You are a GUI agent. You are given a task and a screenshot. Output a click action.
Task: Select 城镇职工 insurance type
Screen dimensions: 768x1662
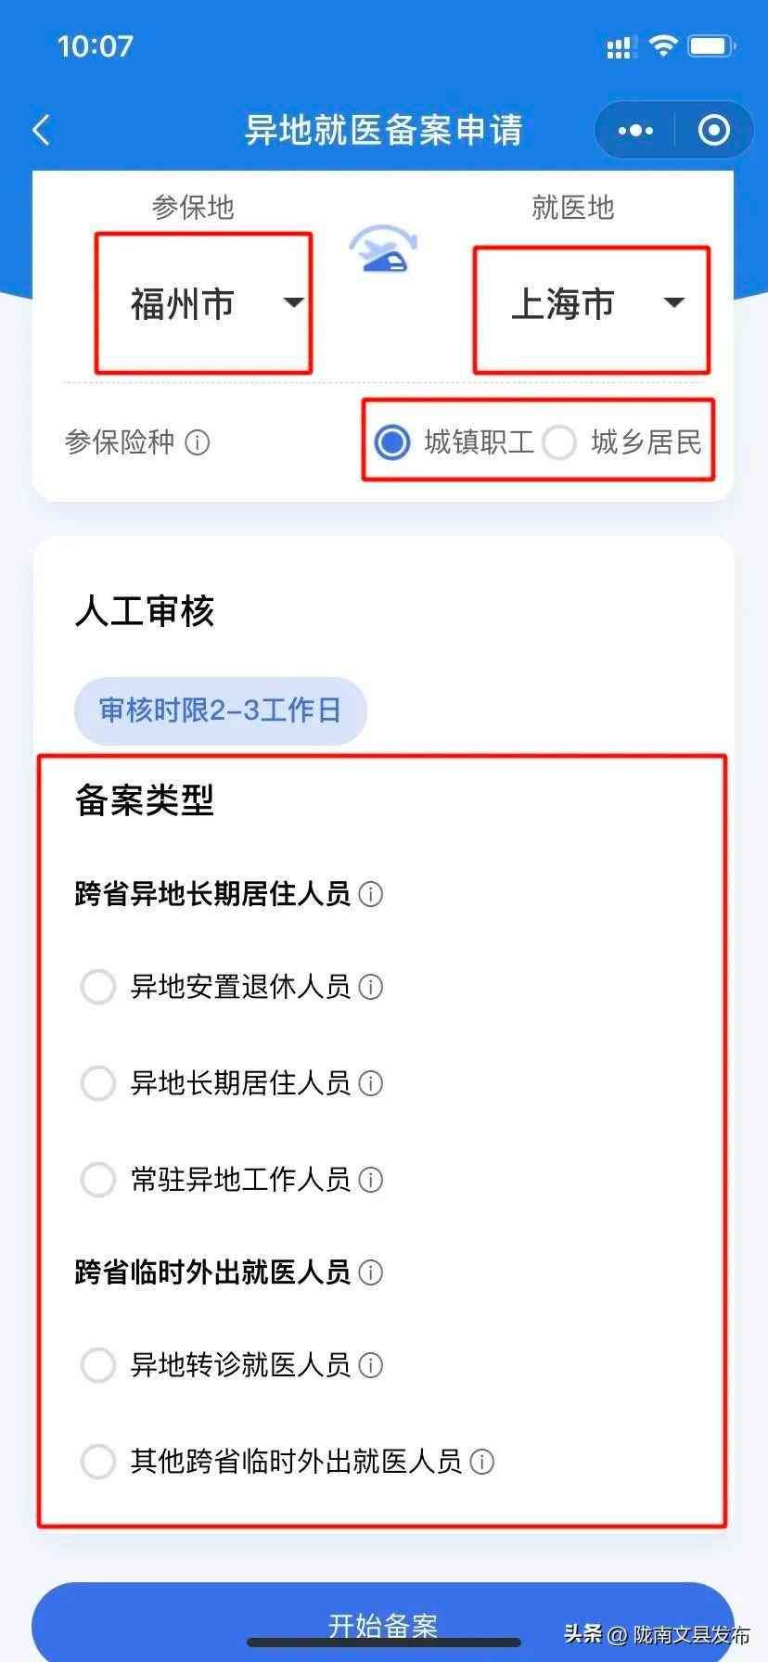[x=392, y=442]
